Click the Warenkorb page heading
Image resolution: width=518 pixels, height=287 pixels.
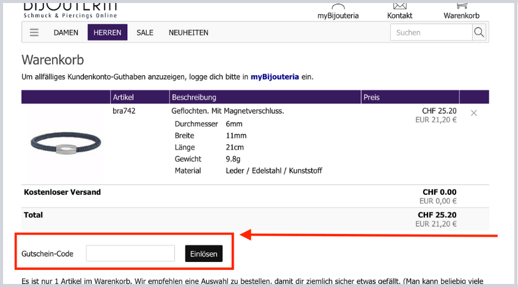(x=53, y=60)
